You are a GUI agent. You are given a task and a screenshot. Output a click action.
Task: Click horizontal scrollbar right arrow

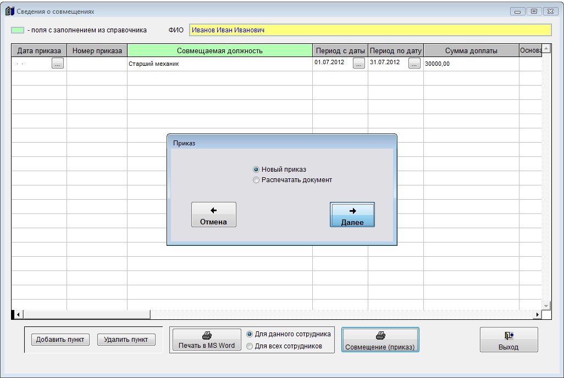tap(538, 315)
